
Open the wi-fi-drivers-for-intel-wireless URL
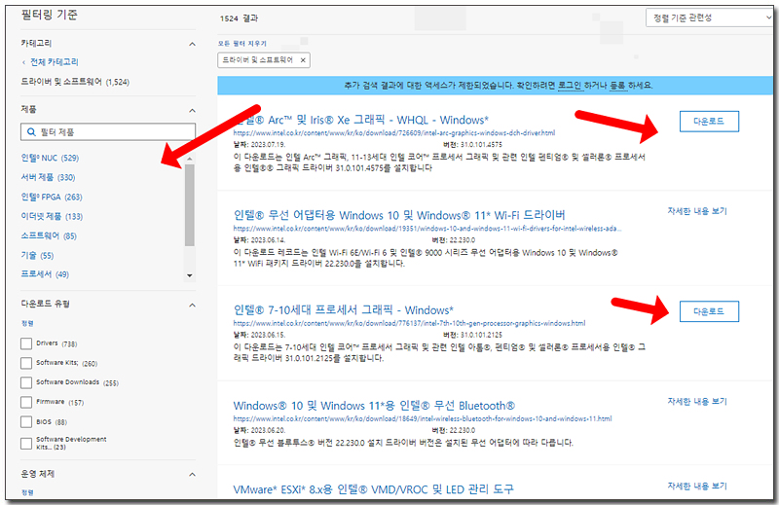click(x=427, y=229)
